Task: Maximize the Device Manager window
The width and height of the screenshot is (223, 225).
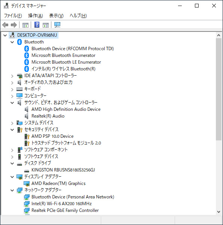Action: pos(197,6)
